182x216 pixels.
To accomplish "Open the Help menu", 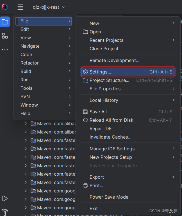I will pyautogui.click(x=46, y=113).
